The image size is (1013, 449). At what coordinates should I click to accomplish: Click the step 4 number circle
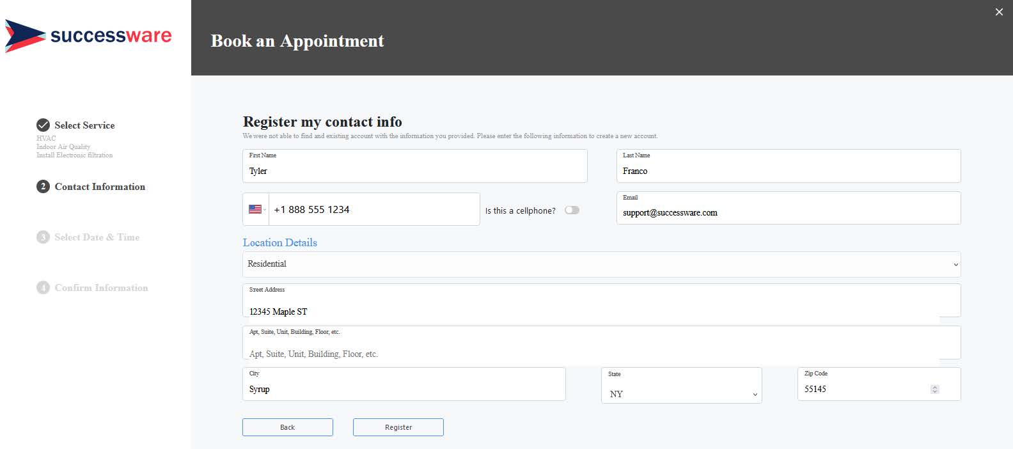coord(43,287)
